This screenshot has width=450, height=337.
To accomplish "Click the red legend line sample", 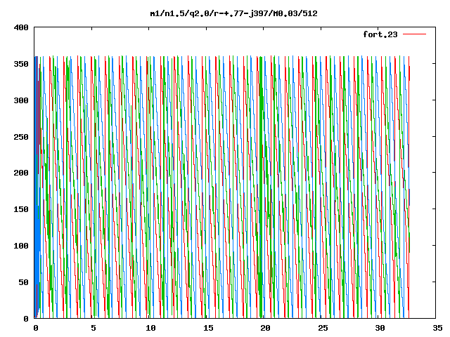I will (414, 34).
